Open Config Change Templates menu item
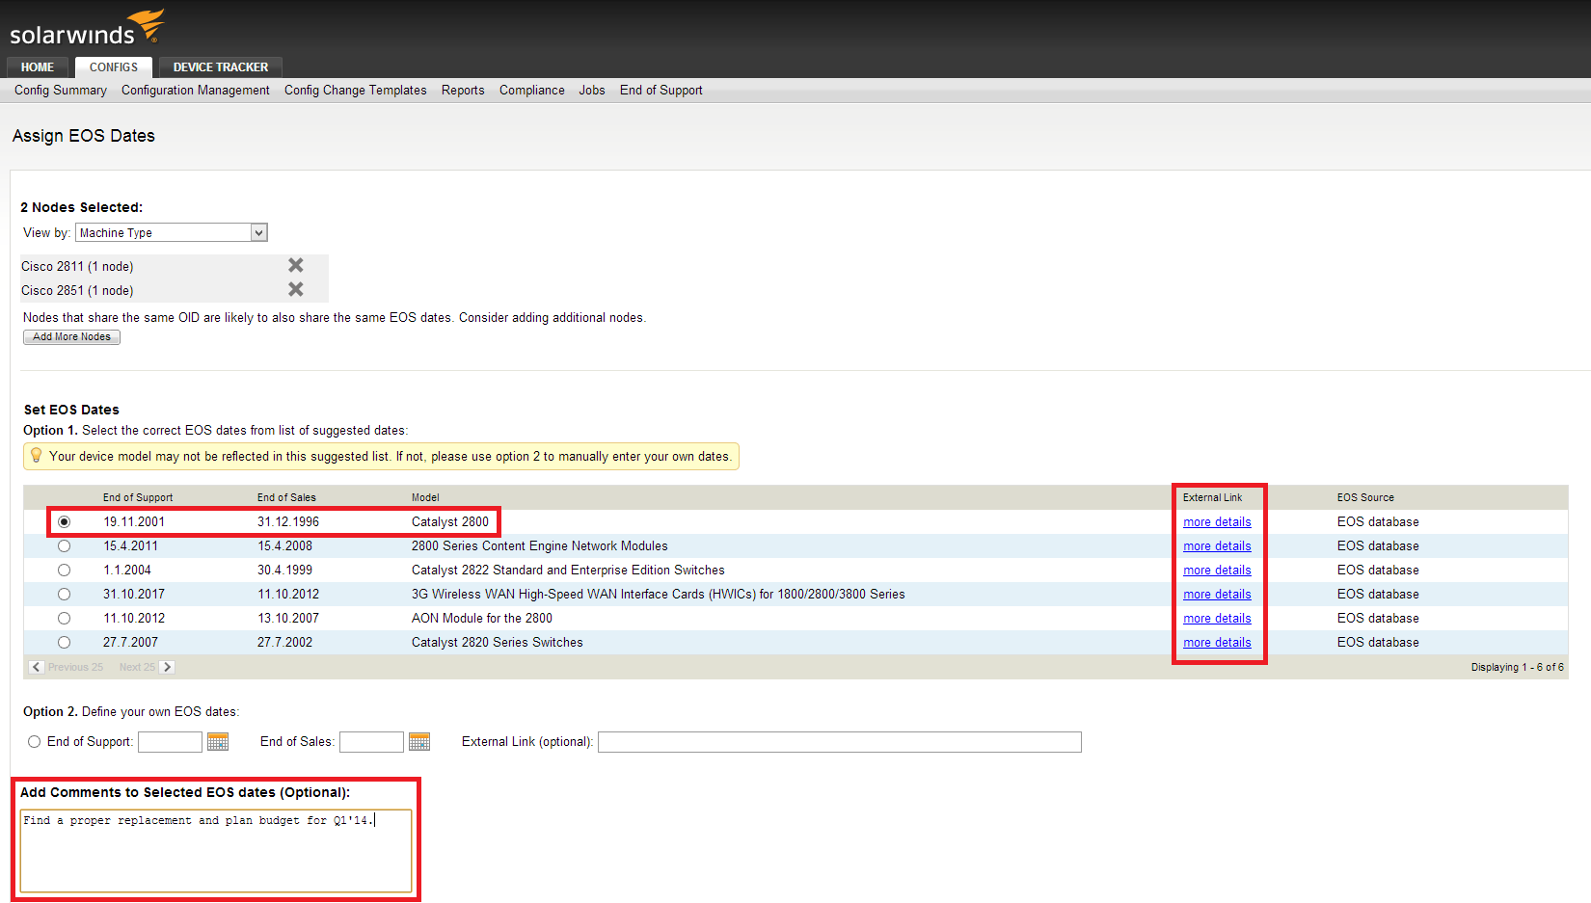Image resolution: width=1591 pixels, height=903 pixels. tap(356, 90)
